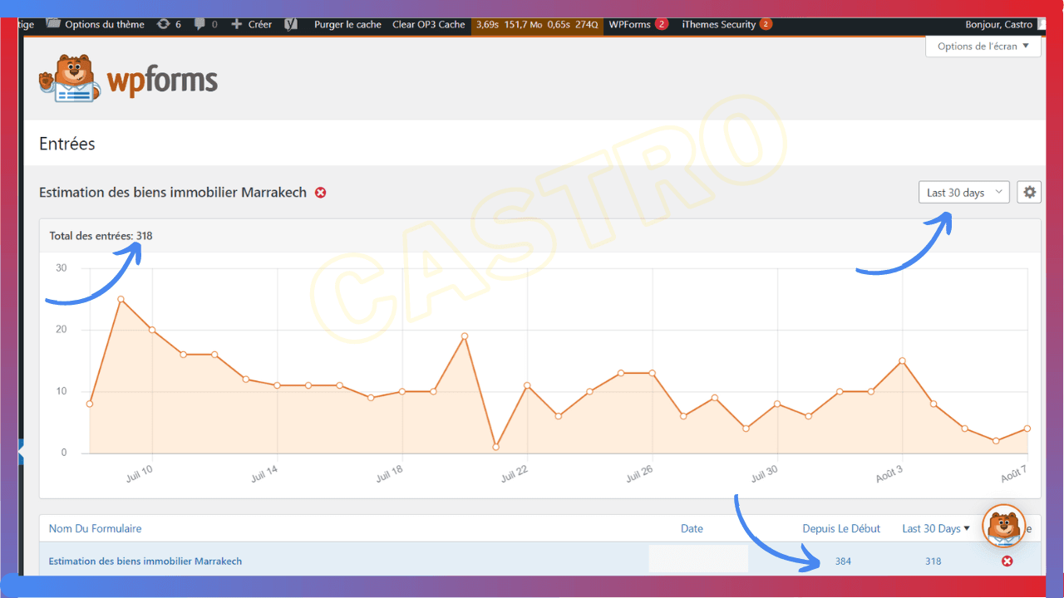Open the WPForms admin bar menu
The height and width of the screenshot is (598, 1064).
[630, 24]
